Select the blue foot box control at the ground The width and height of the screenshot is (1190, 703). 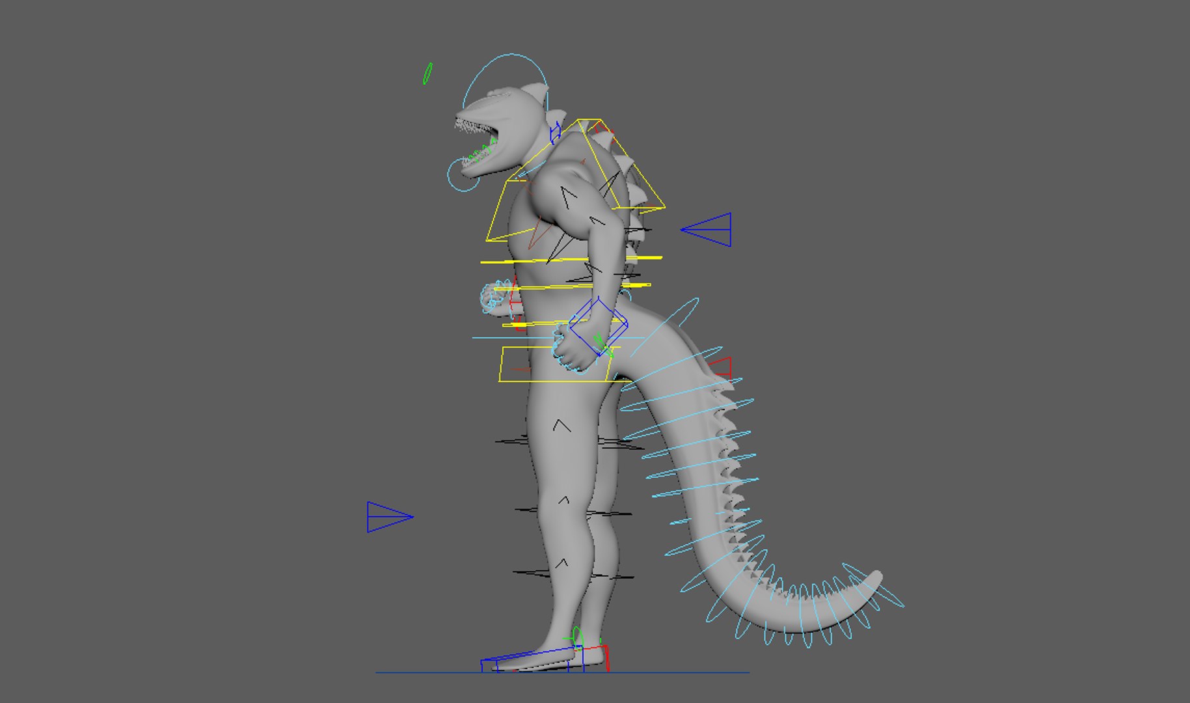(x=532, y=659)
